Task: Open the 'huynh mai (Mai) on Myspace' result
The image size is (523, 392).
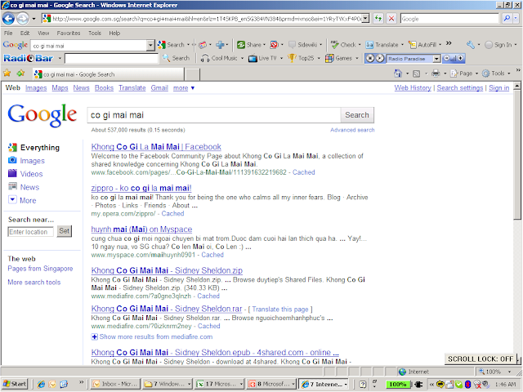Action: (x=141, y=229)
